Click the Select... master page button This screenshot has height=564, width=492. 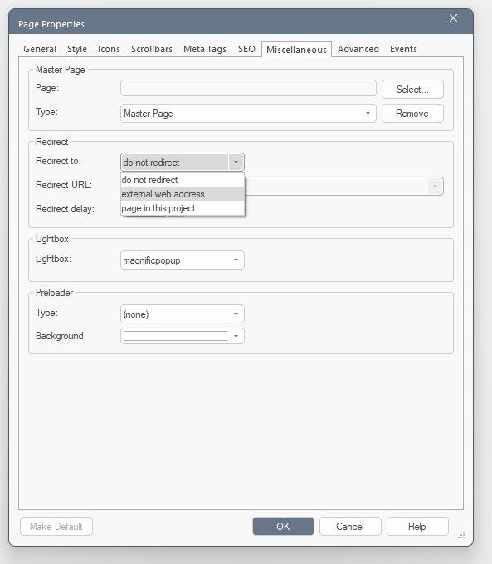412,90
